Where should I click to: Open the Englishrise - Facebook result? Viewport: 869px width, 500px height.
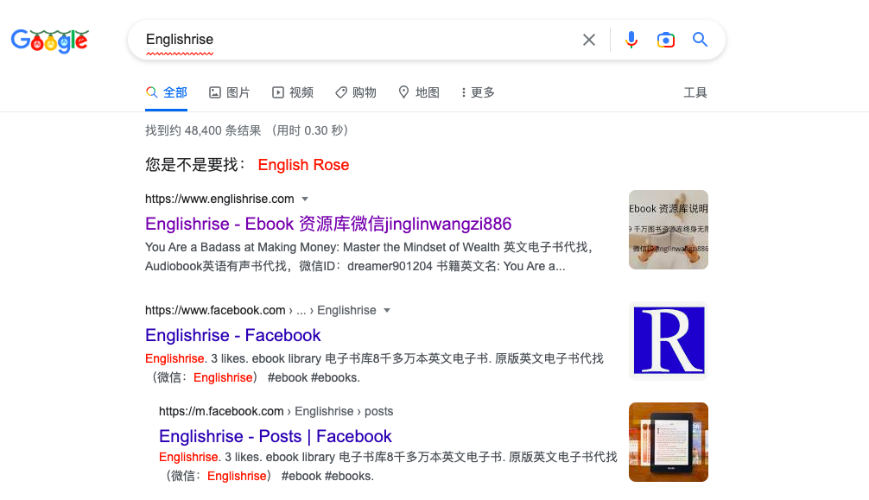[232, 335]
